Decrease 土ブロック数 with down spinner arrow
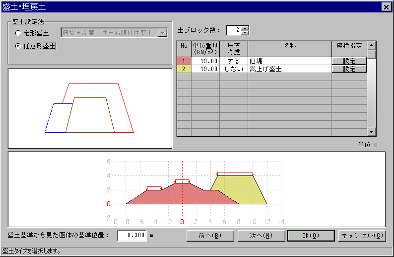Viewport: 394px width, 257px height. (245, 33)
